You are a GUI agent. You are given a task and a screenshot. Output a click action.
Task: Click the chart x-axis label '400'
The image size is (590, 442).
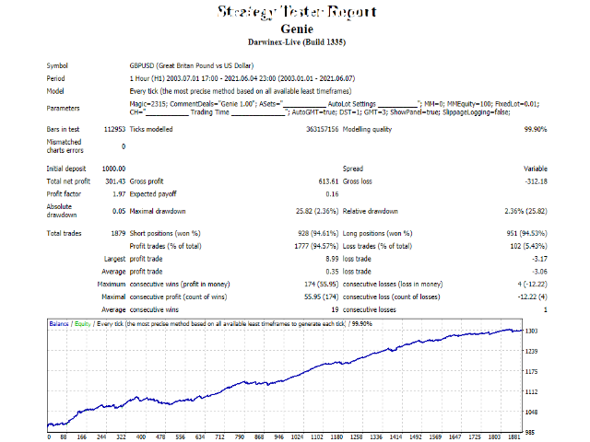click(x=141, y=437)
